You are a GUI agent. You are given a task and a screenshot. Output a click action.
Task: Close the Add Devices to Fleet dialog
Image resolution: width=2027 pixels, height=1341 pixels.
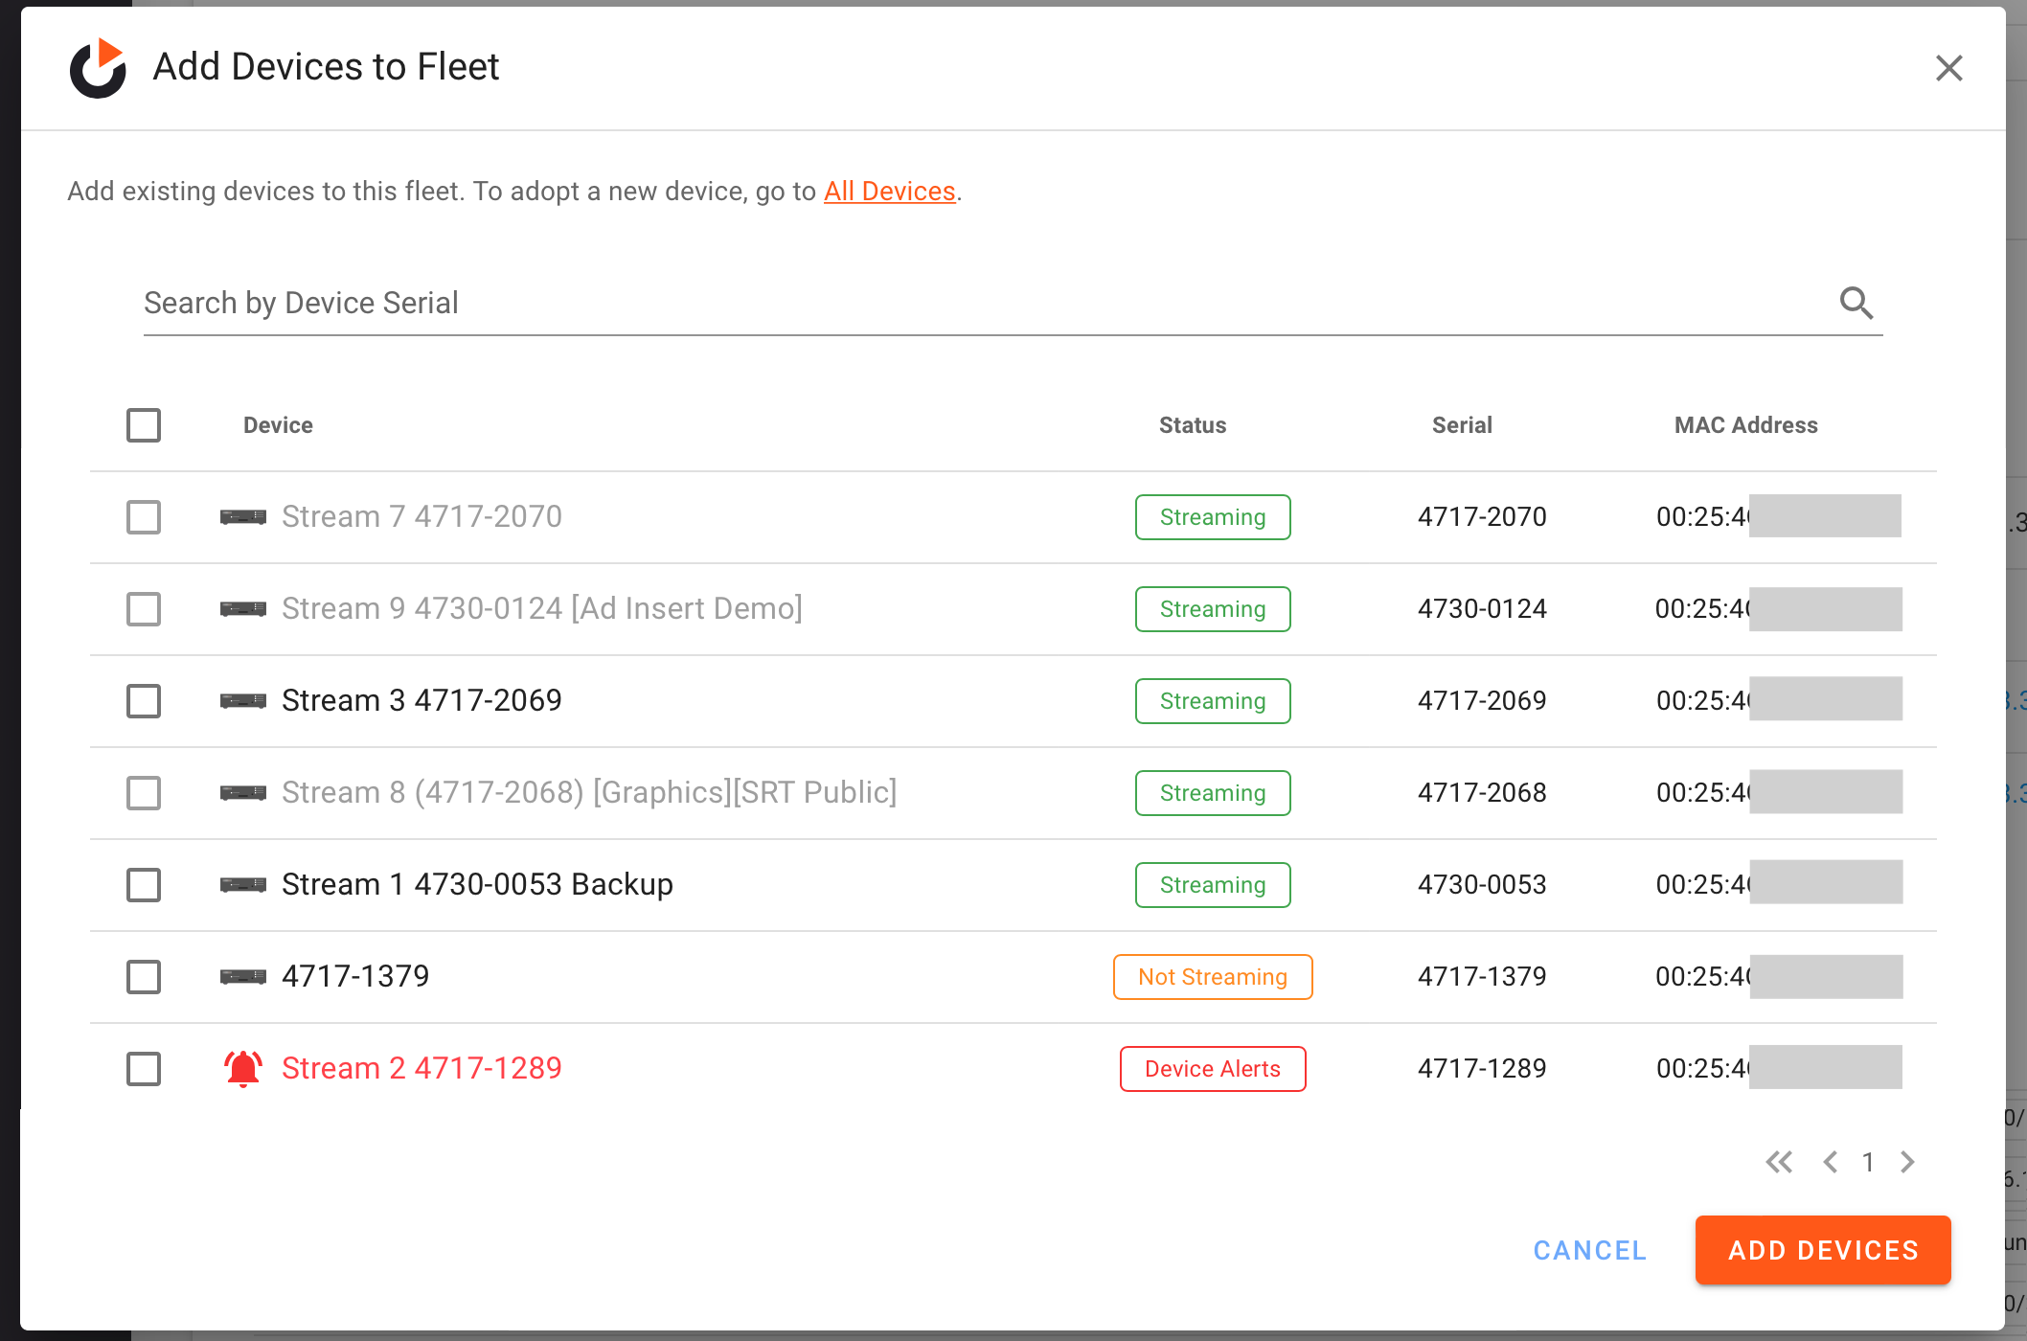[1948, 68]
